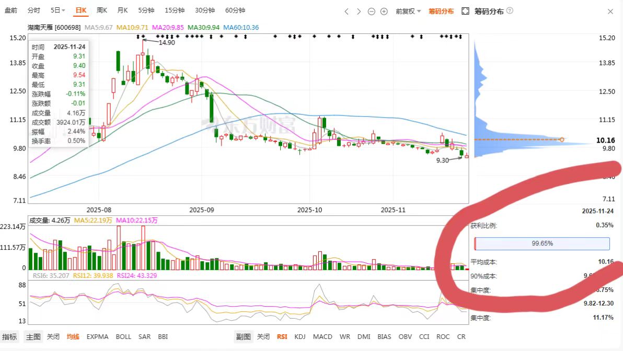Turn off main chart overlay via 关闭
This screenshot has width=623, height=351.
[x=53, y=337]
